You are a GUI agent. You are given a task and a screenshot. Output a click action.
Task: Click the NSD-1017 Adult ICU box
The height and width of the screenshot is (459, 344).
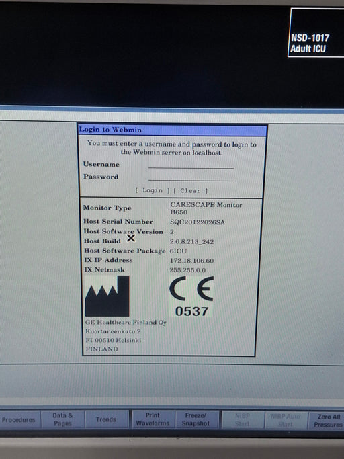[316, 33]
